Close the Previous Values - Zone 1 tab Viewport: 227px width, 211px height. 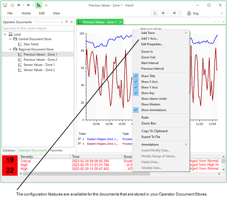pyautogui.click(x=121, y=22)
